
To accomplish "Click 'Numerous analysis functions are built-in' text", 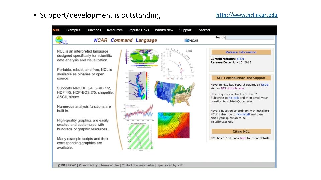I will click(x=84, y=109).
